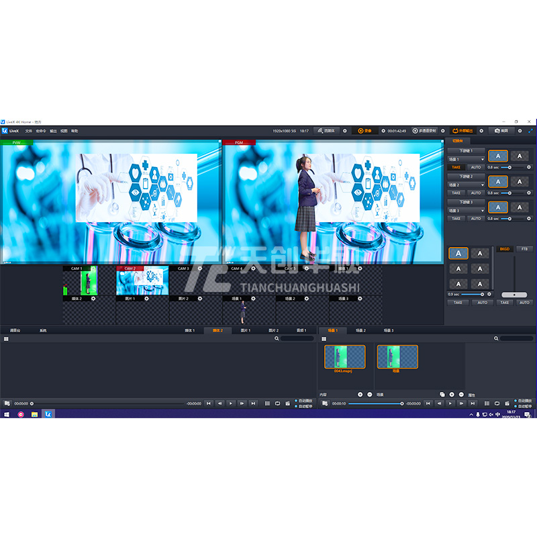The height and width of the screenshot is (537, 537).
Task: Click the TAKE button below the 0.9 sec slider
Action: tap(458, 303)
